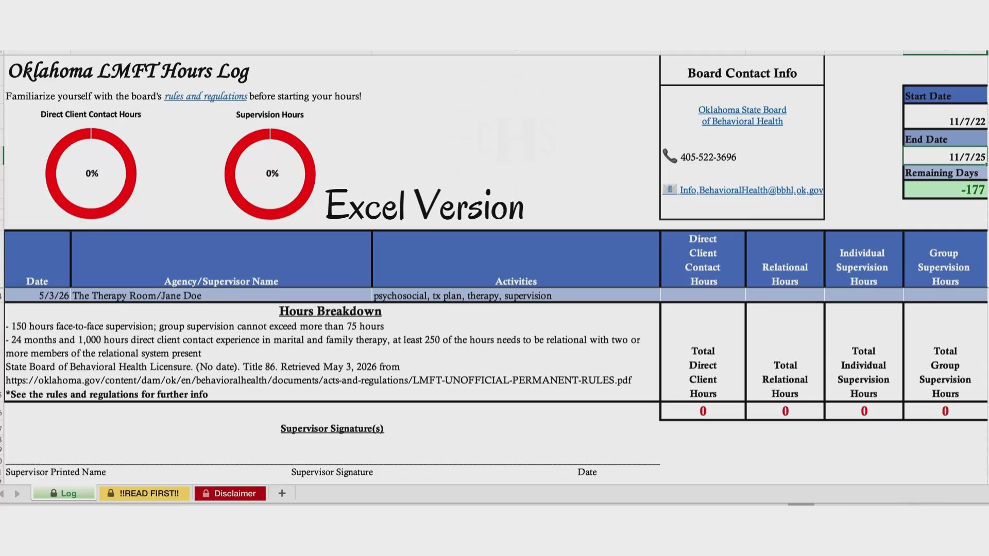The image size is (989, 556).
Task: Click the next sheet navigation arrow
Action: pyautogui.click(x=17, y=494)
